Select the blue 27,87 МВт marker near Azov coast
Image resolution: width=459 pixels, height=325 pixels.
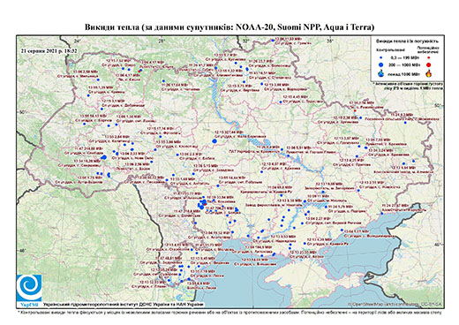pos(382,214)
